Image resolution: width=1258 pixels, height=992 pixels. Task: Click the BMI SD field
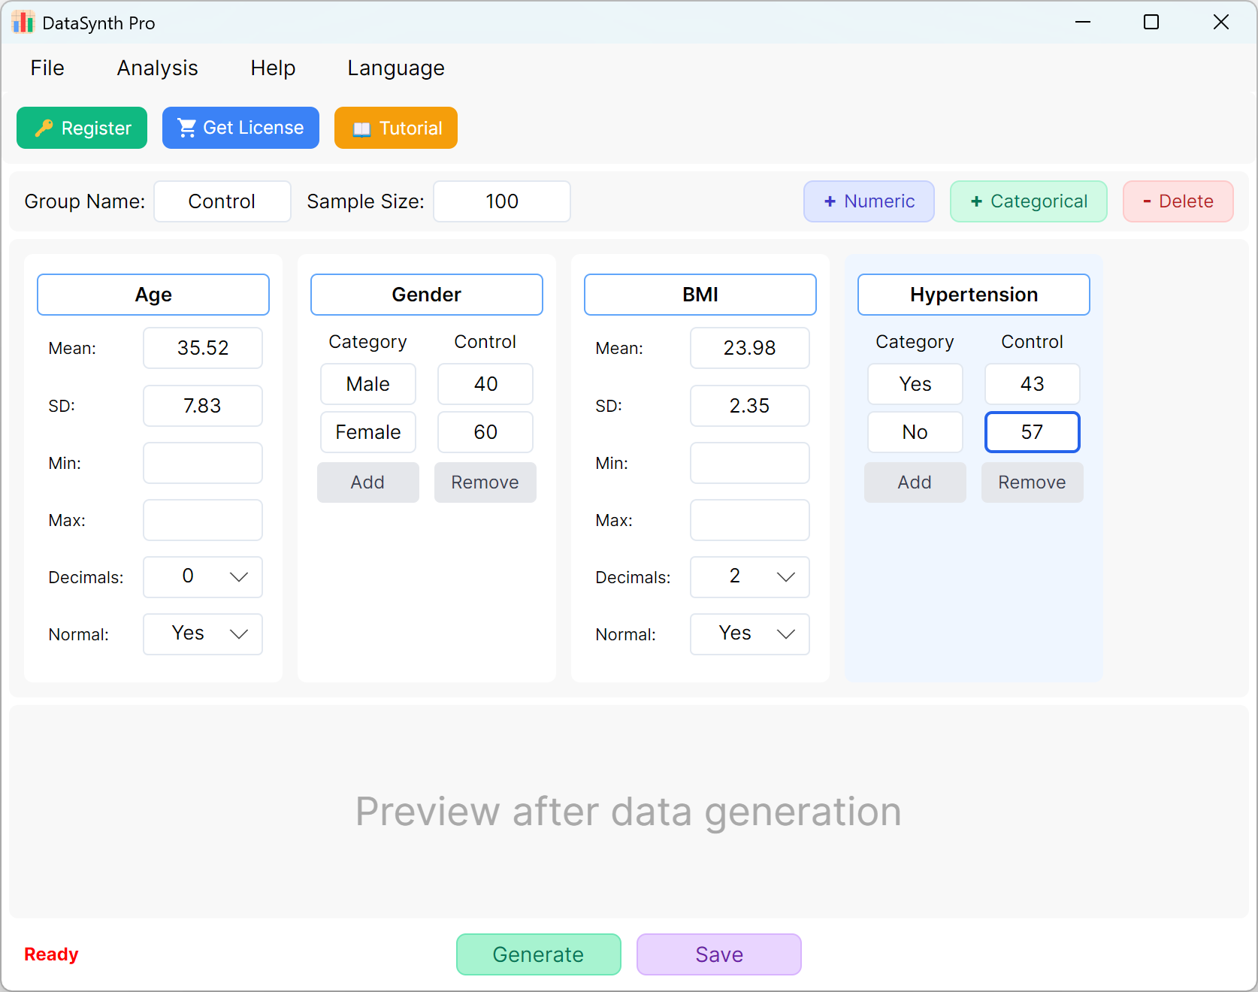(750, 406)
